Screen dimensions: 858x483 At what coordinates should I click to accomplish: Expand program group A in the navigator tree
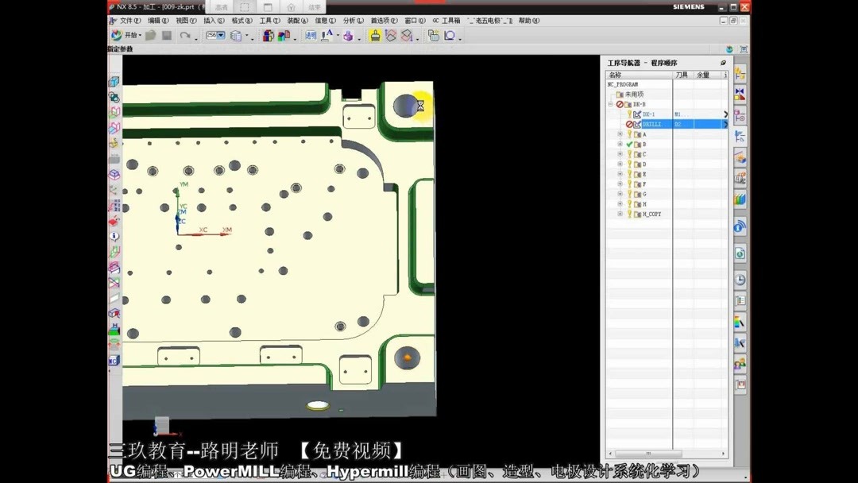620,134
